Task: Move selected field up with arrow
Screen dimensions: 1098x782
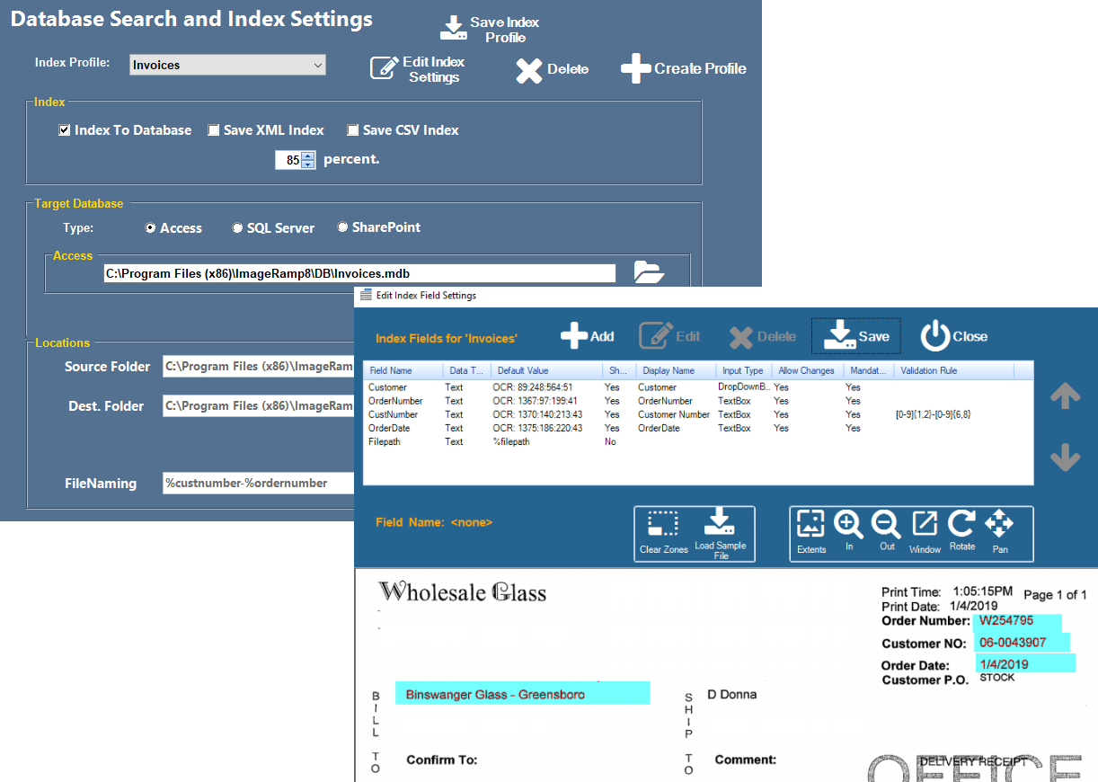Action: (1065, 395)
